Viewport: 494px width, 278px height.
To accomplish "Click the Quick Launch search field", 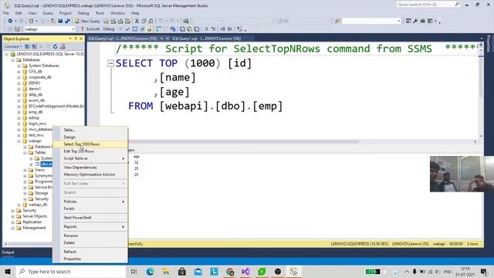I will point(426,5).
